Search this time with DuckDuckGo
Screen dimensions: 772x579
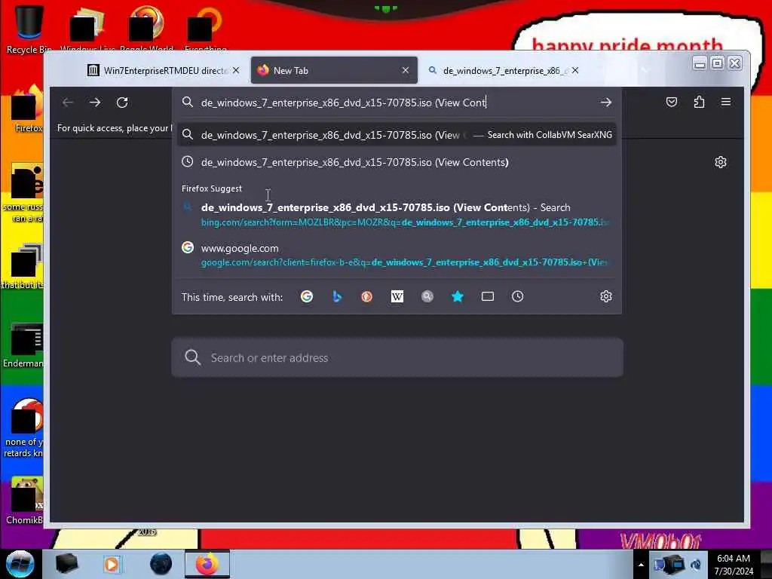(367, 296)
